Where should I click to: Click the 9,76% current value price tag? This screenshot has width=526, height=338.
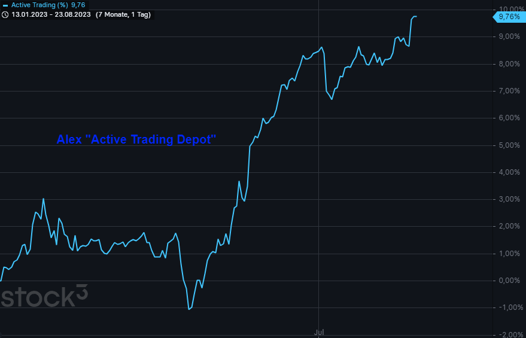tap(509, 17)
